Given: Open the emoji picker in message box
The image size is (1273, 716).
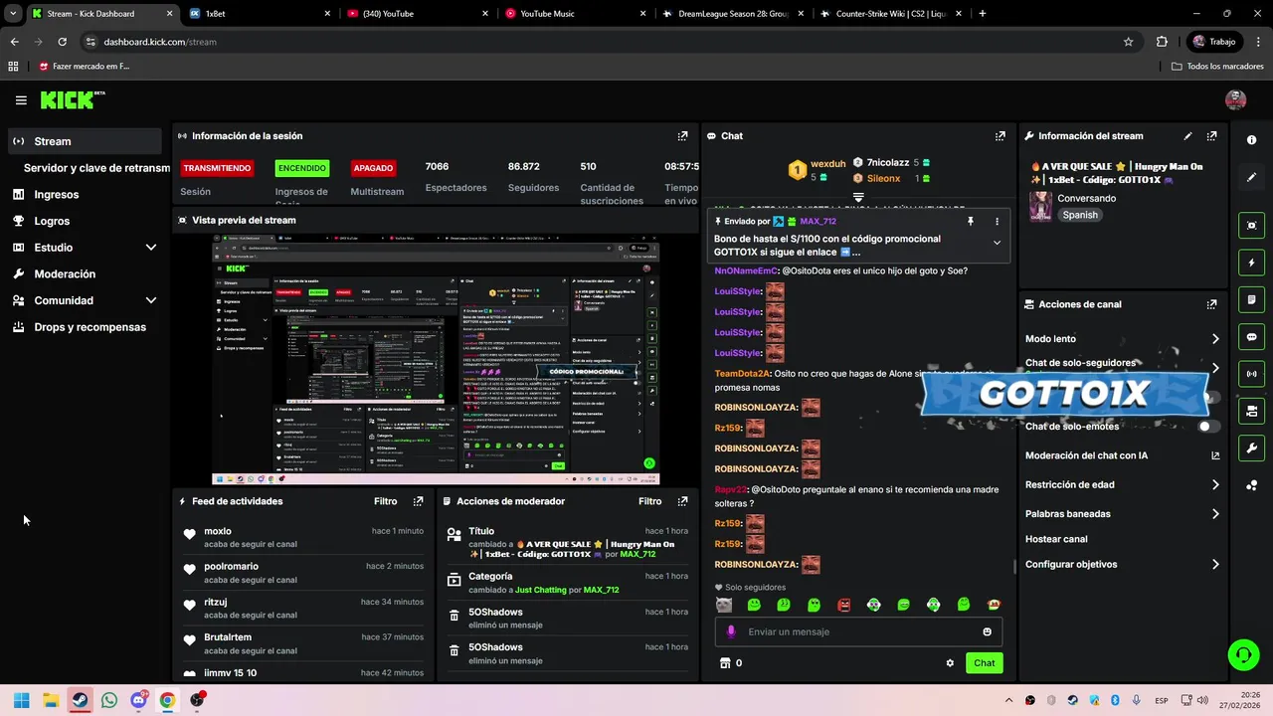Looking at the screenshot, I should pos(987,631).
